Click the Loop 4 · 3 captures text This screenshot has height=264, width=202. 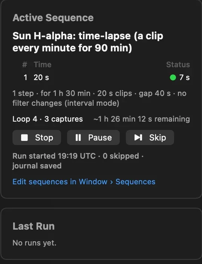click(47, 119)
